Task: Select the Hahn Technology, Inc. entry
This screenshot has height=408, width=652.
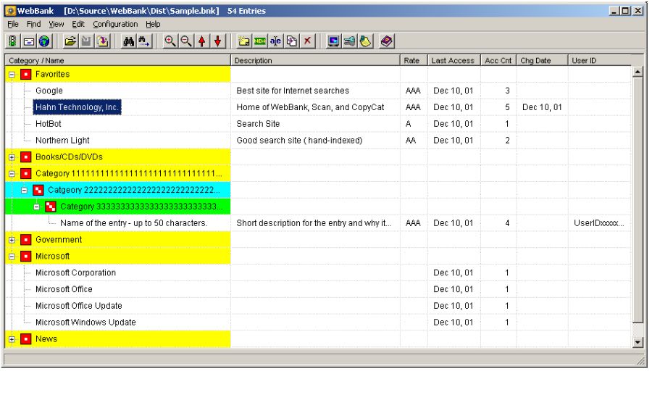Action: coord(77,107)
